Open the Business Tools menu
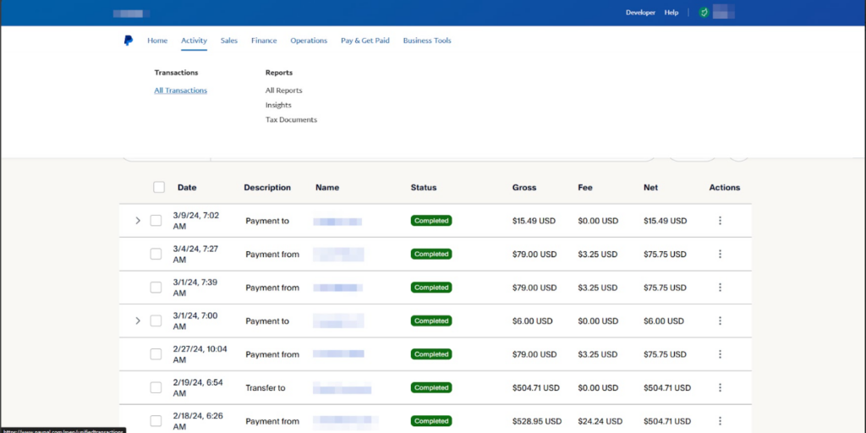 pyautogui.click(x=427, y=41)
